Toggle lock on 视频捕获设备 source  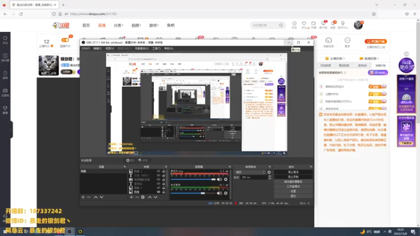(x=164, y=179)
